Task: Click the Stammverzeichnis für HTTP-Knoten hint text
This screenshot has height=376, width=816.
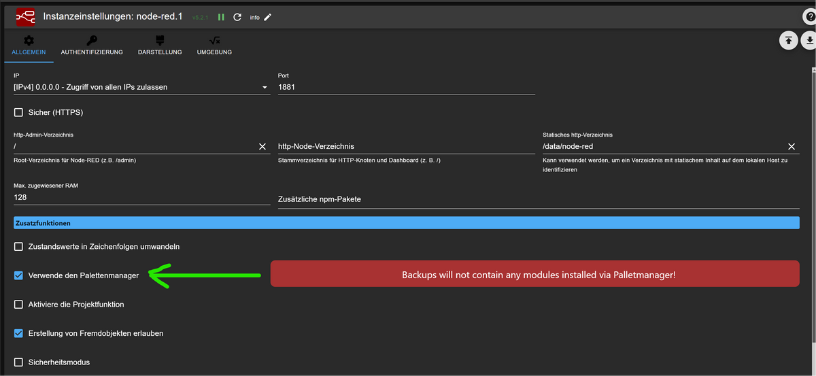Action: (x=359, y=160)
